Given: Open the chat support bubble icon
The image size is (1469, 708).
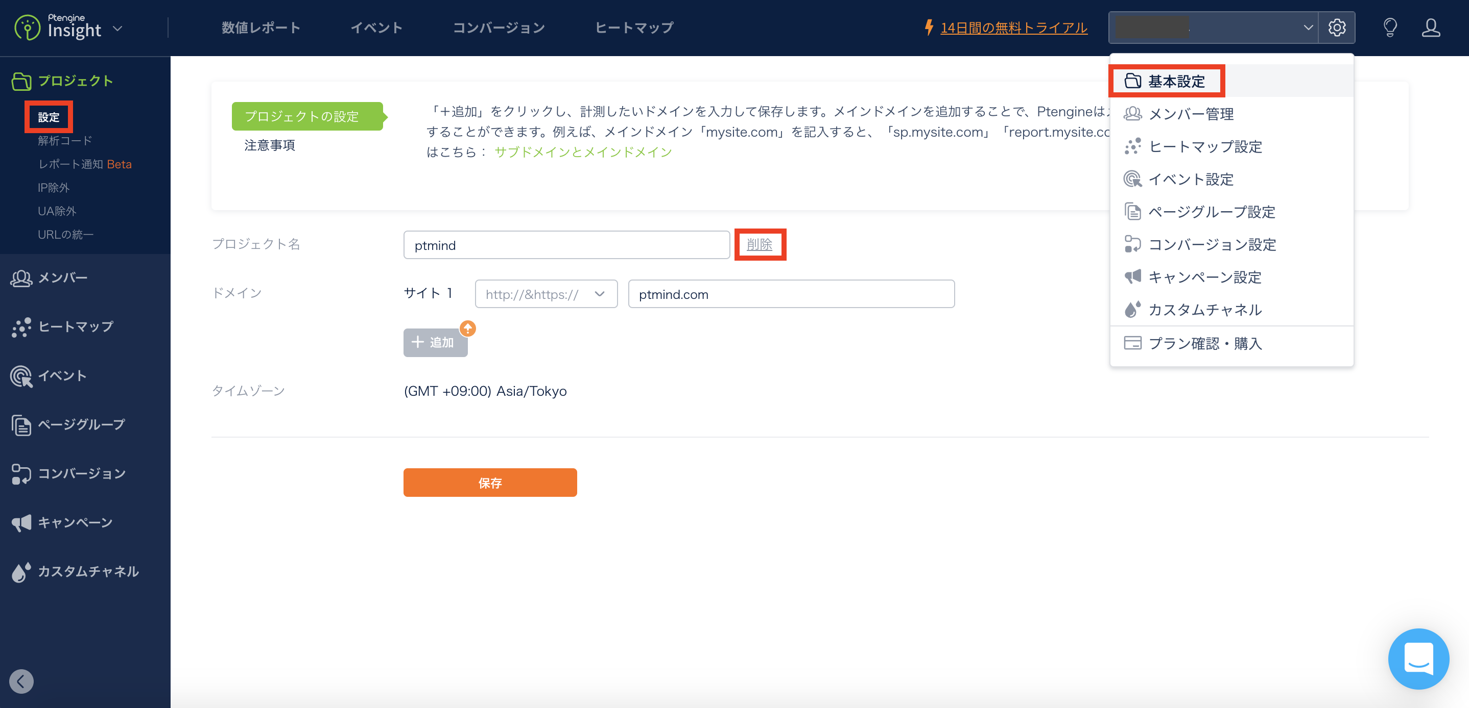Looking at the screenshot, I should (x=1418, y=659).
